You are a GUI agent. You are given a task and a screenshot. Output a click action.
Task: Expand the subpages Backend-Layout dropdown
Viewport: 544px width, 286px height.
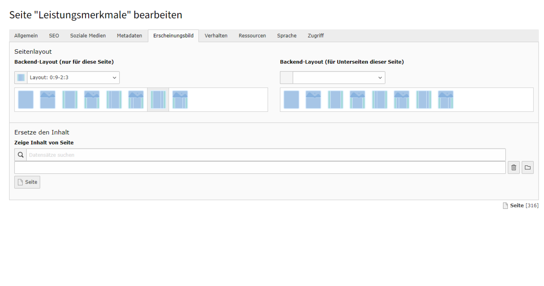click(339, 78)
